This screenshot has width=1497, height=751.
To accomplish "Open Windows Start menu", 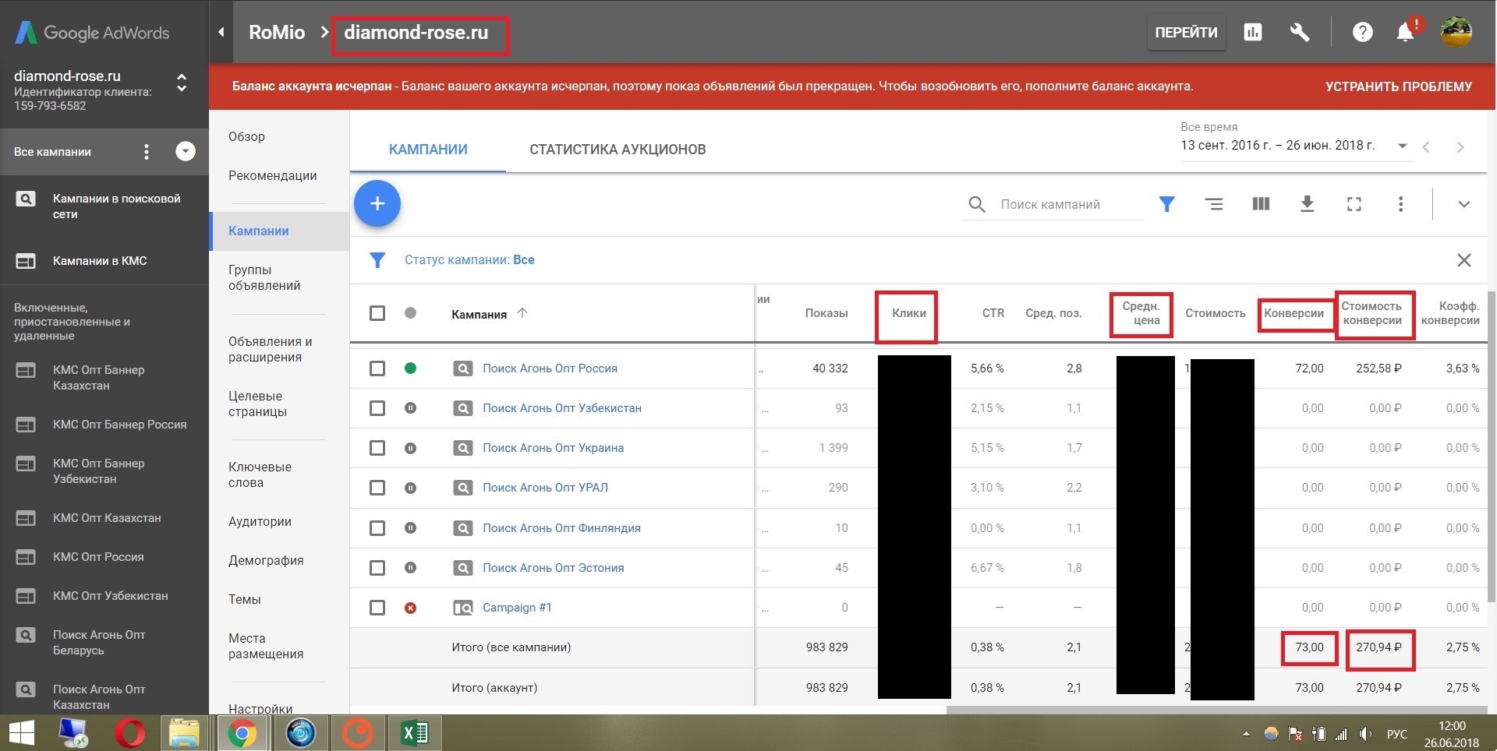I will tap(22, 733).
